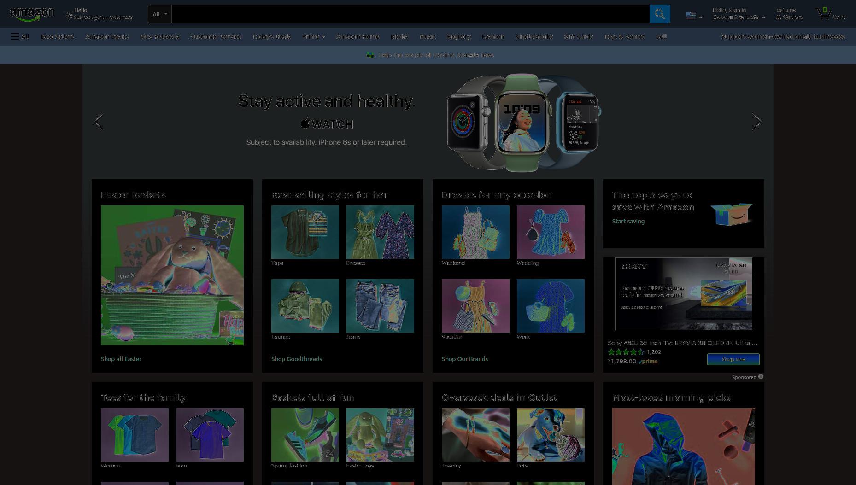Click the Sponsored info icon

(x=761, y=377)
